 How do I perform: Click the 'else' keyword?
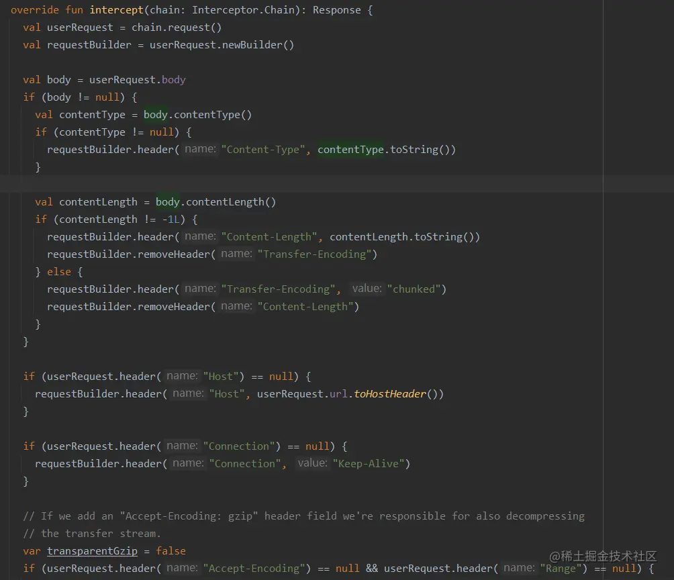59,272
